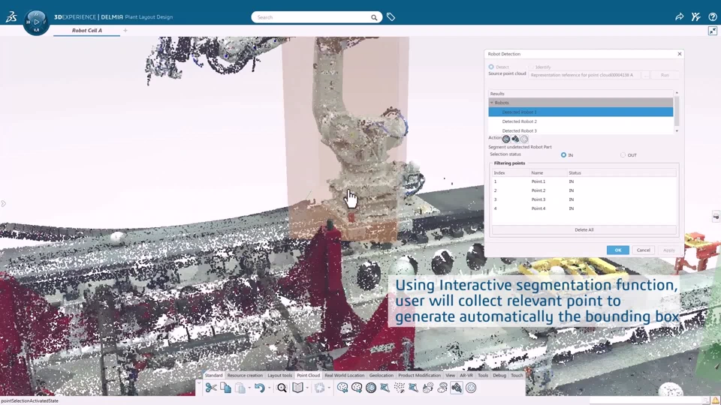This screenshot has width=721, height=405.
Task: Collapse the Robots tree node
Action: 492,103
